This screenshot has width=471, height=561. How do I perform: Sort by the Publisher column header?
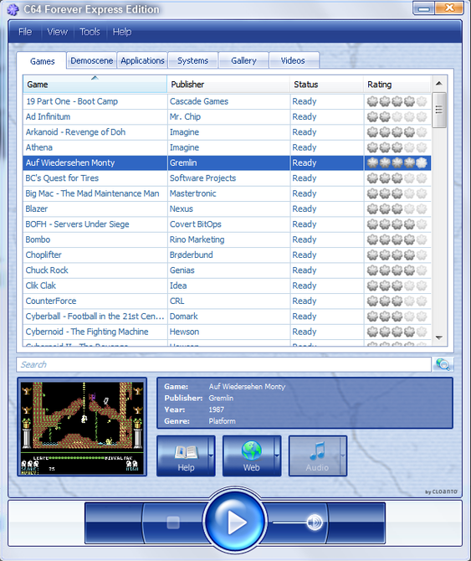click(228, 85)
